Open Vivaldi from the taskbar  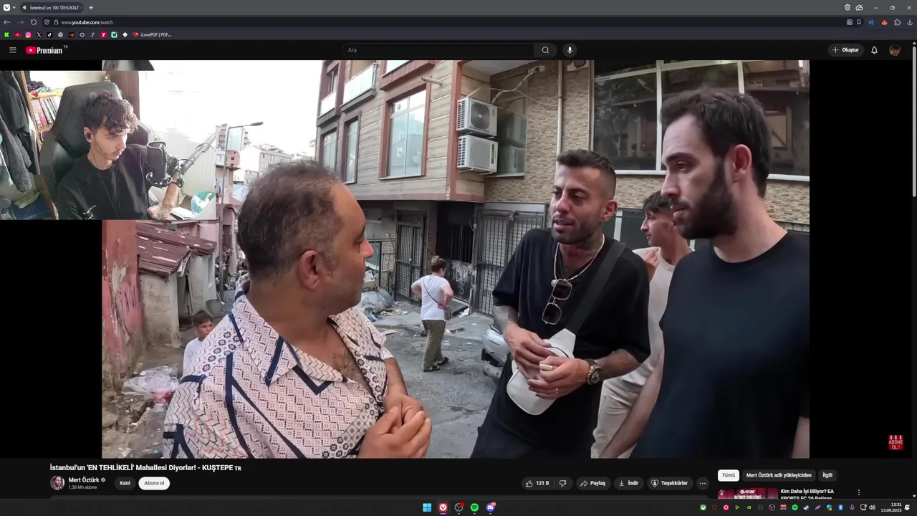click(443, 507)
